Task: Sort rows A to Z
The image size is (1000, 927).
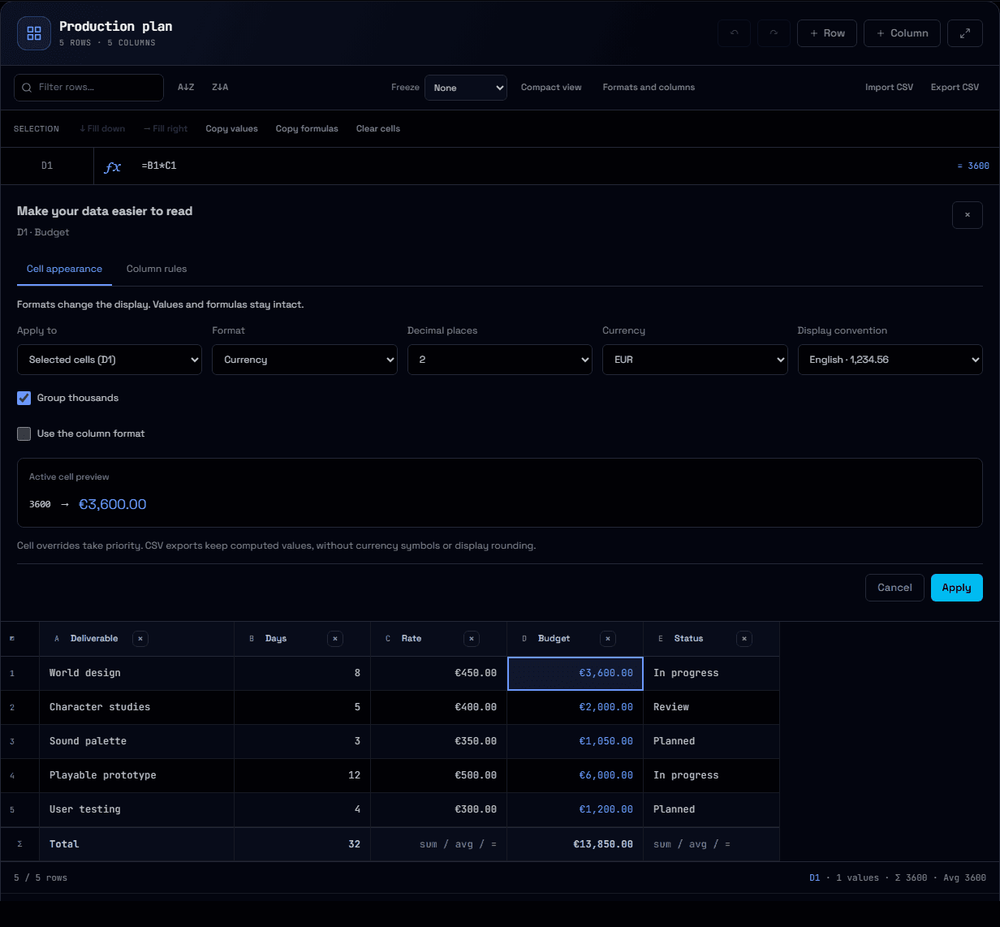Action: click(x=186, y=88)
